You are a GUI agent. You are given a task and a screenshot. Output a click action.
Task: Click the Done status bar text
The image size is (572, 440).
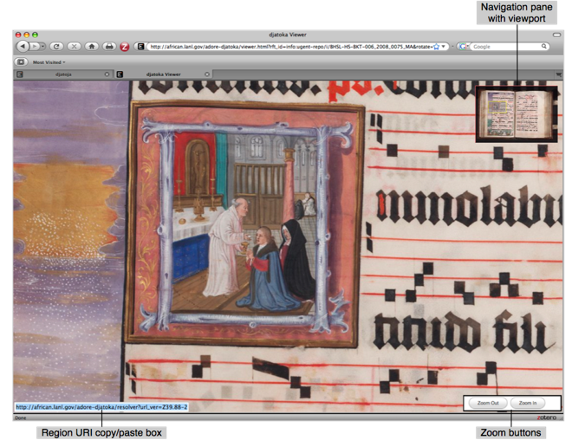click(x=21, y=417)
